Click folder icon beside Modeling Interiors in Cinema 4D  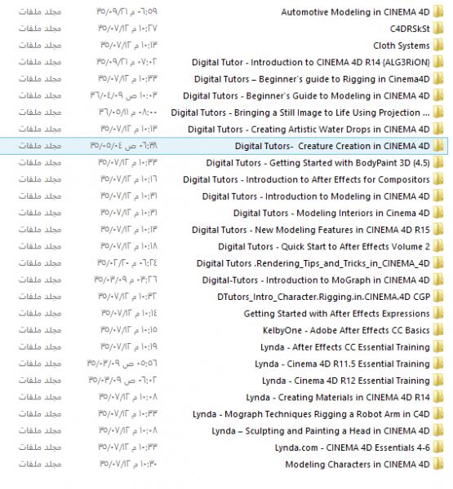(438, 213)
